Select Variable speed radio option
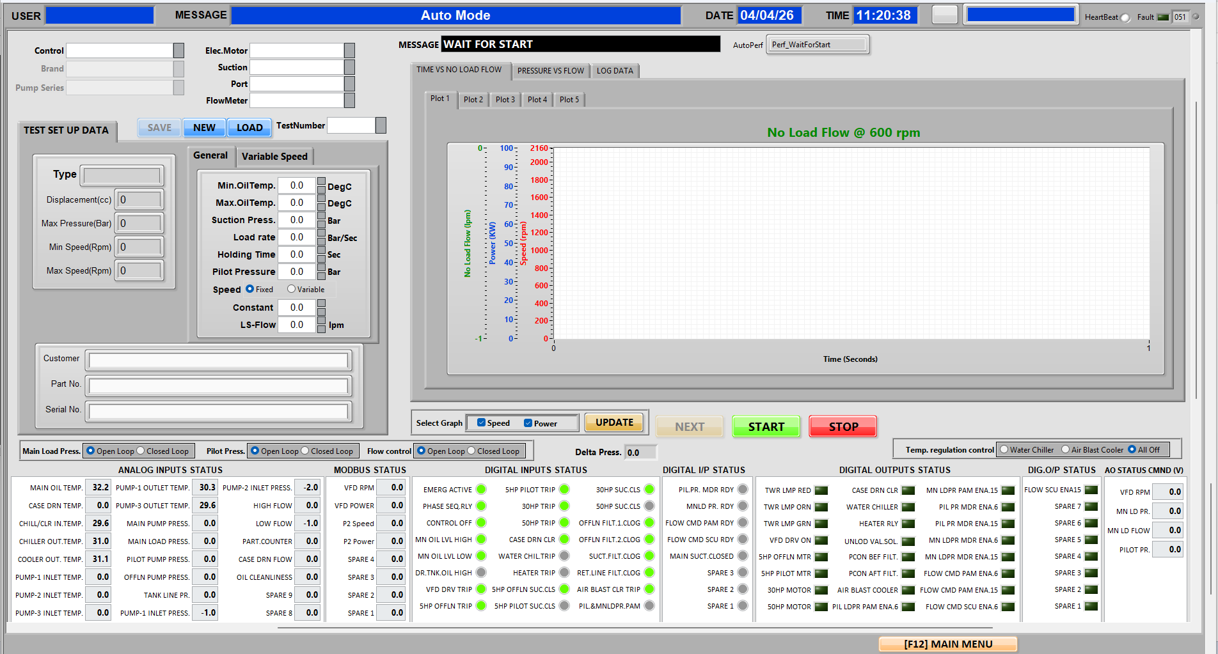 coord(292,289)
